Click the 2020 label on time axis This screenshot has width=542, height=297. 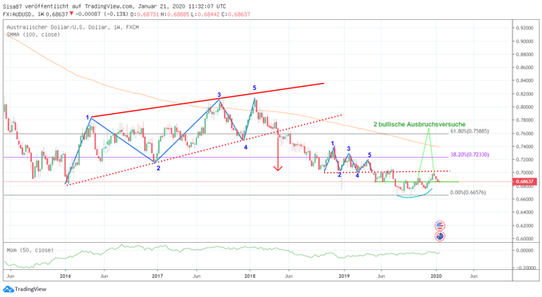[x=436, y=276]
